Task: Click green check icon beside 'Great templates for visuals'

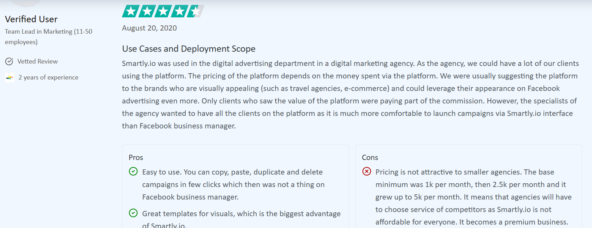Action: tap(133, 213)
